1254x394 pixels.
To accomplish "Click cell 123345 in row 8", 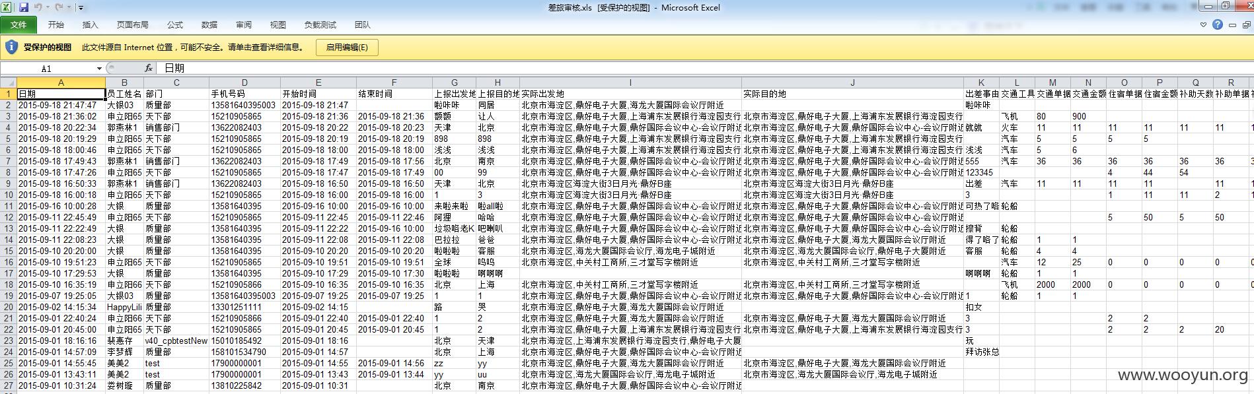I will pos(981,172).
